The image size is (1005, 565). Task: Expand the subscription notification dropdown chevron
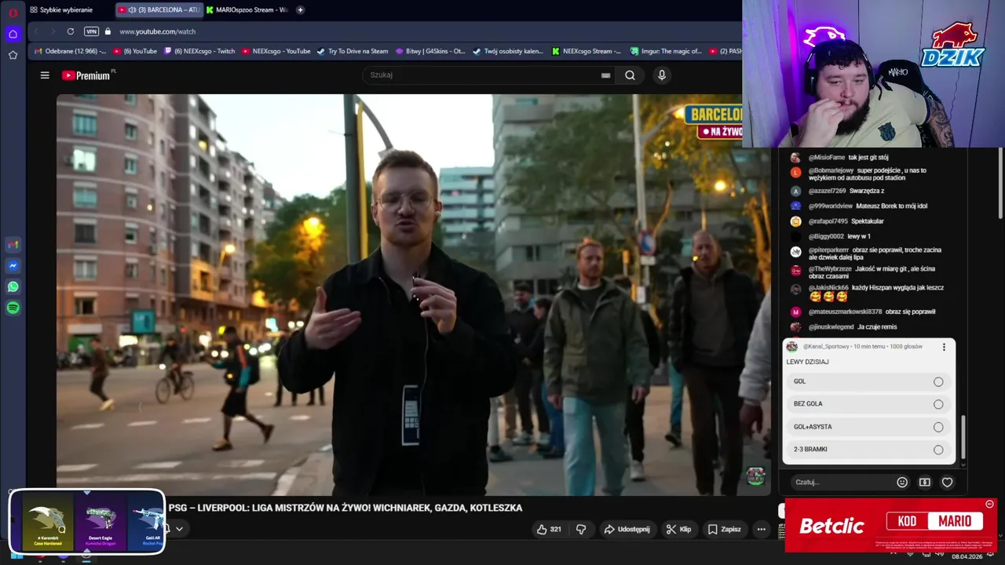tap(179, 529)
